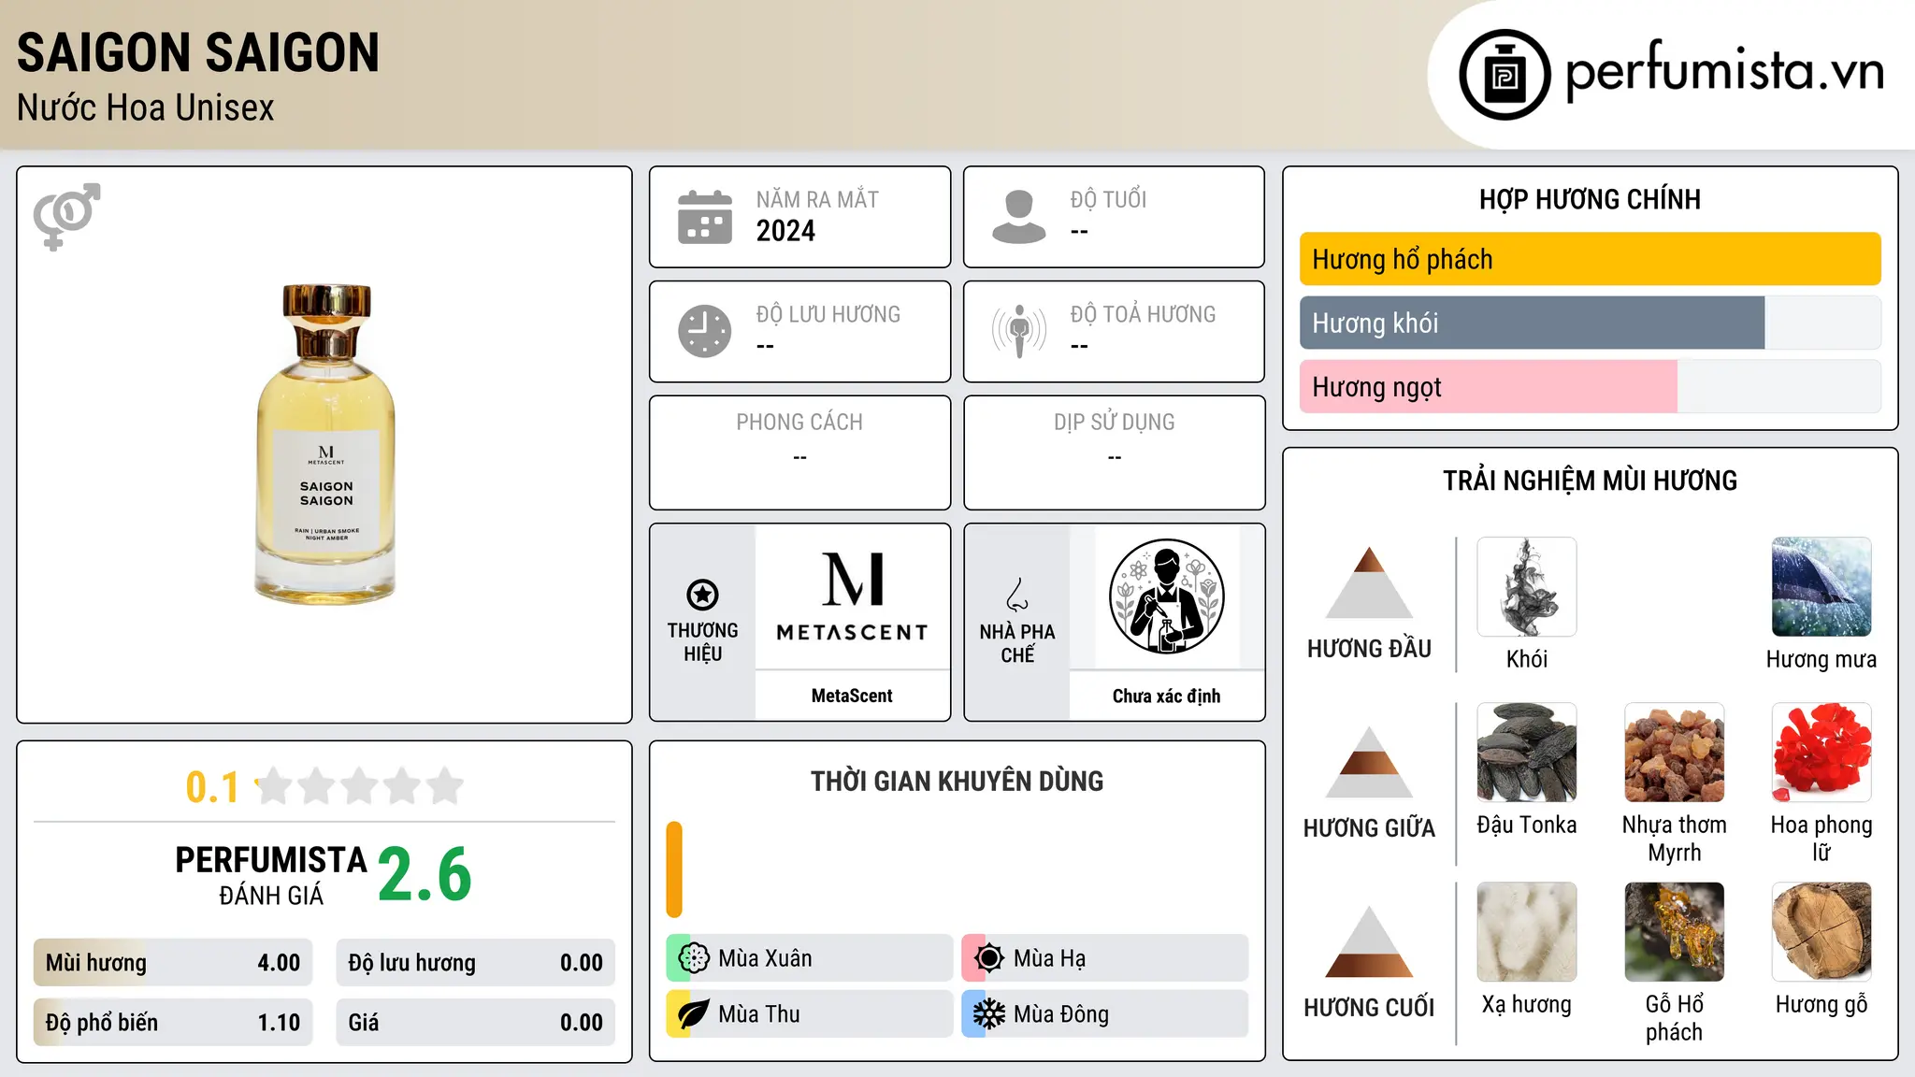This screenshot has height=1077, width=1915.
Task: Click the Độ lưu hương 0.00 score row
Action: point(475,963)
